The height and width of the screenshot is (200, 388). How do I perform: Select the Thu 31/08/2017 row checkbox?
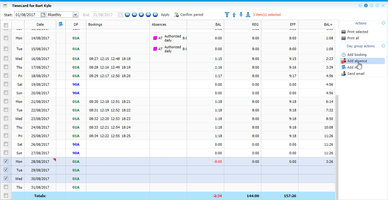click(6, 187)
